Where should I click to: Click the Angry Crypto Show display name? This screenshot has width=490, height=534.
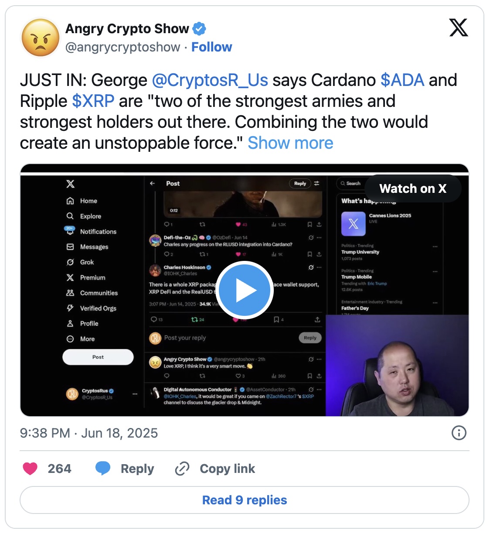(127, 29)
